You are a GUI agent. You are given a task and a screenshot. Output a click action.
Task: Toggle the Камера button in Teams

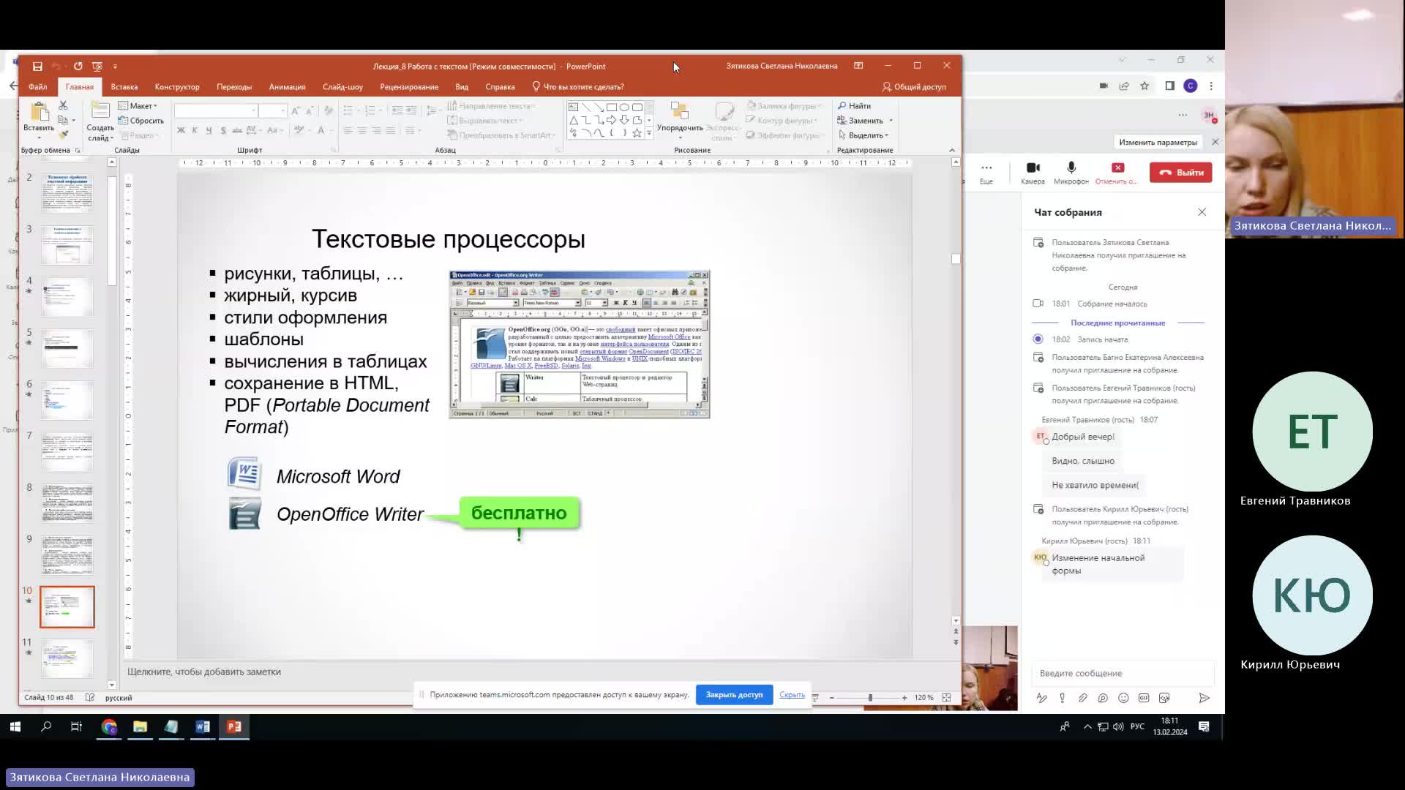click(x=1033, y=173)
